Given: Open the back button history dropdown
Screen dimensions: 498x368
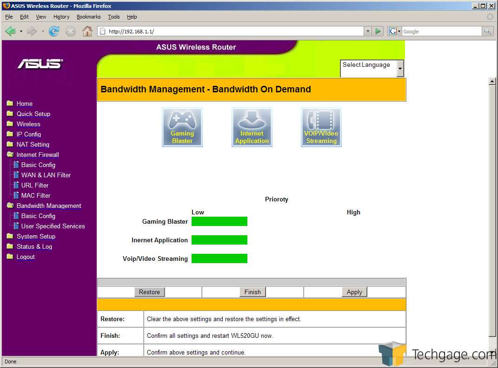Looking at the screenshot, I should pos(21,31).
